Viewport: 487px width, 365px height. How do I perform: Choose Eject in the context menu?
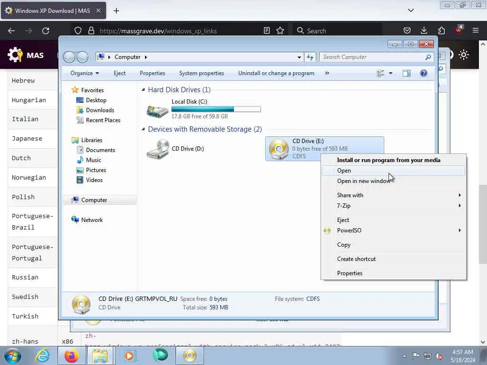click(393, 220)
